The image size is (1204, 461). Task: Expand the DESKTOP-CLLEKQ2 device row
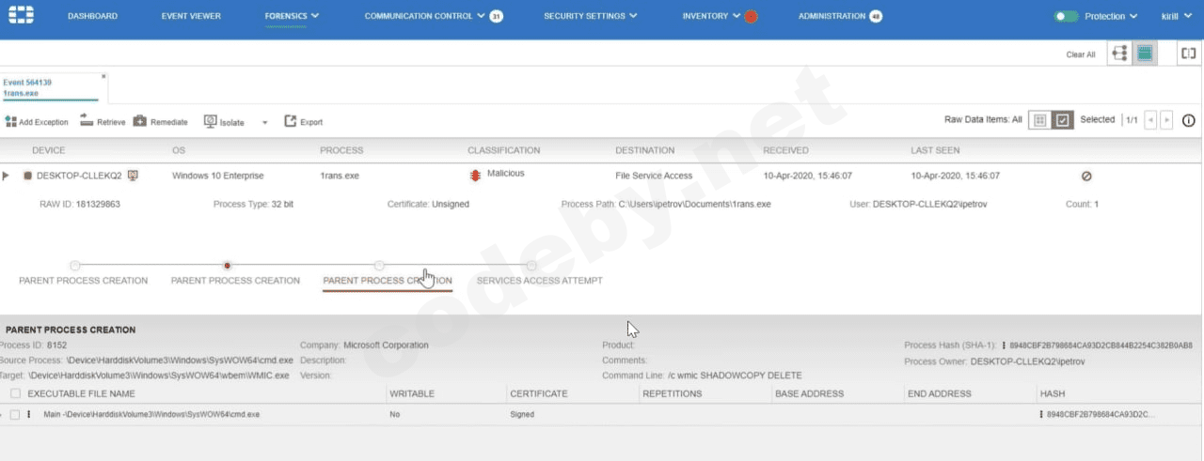coord(6,176)
